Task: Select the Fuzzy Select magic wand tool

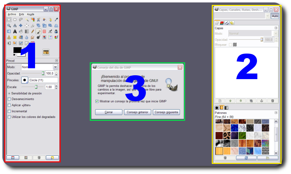Action: (27, 20)
